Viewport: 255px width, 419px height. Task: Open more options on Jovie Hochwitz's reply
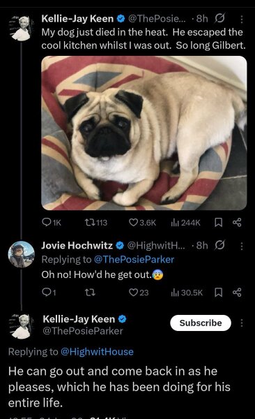pos(241,246)
